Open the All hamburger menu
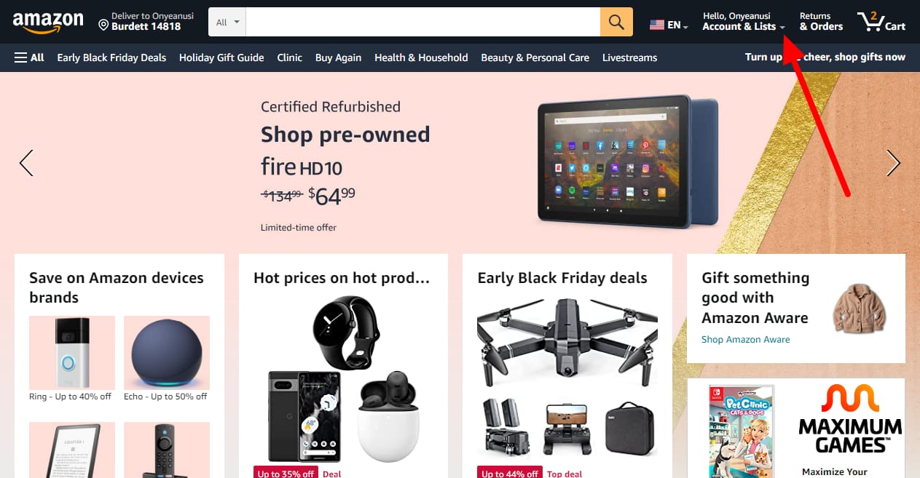The width and height of the screenshot is (920, 478). [29, 57]
